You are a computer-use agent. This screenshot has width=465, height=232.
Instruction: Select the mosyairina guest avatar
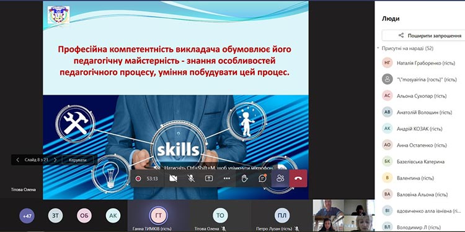click(387, 79)
